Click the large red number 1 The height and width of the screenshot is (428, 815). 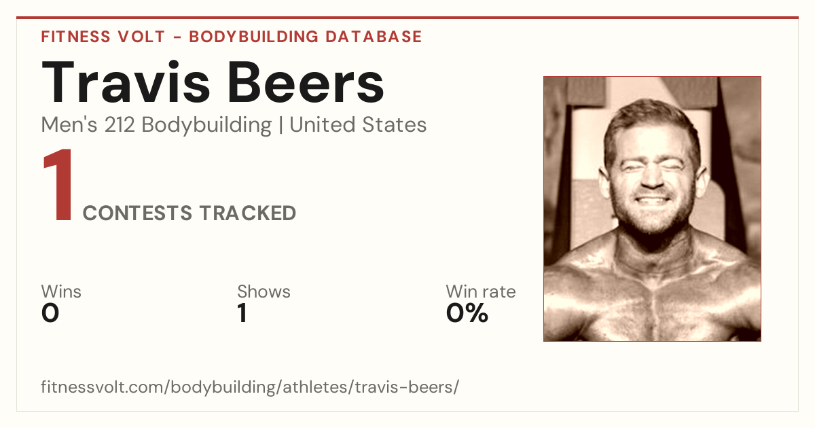click(x=57, y=187)
